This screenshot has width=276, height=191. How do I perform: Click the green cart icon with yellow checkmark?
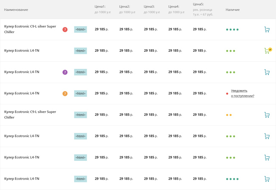click(x=268, y=51)
